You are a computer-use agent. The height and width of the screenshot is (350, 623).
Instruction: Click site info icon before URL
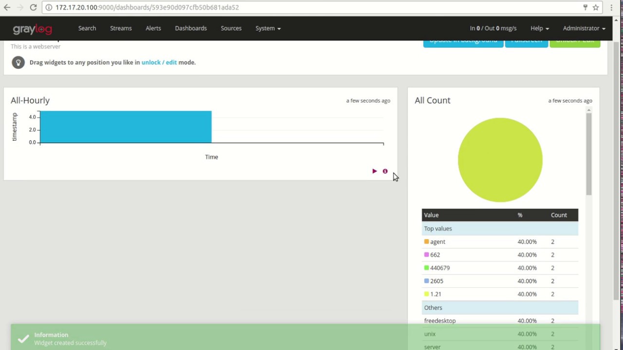49,7
